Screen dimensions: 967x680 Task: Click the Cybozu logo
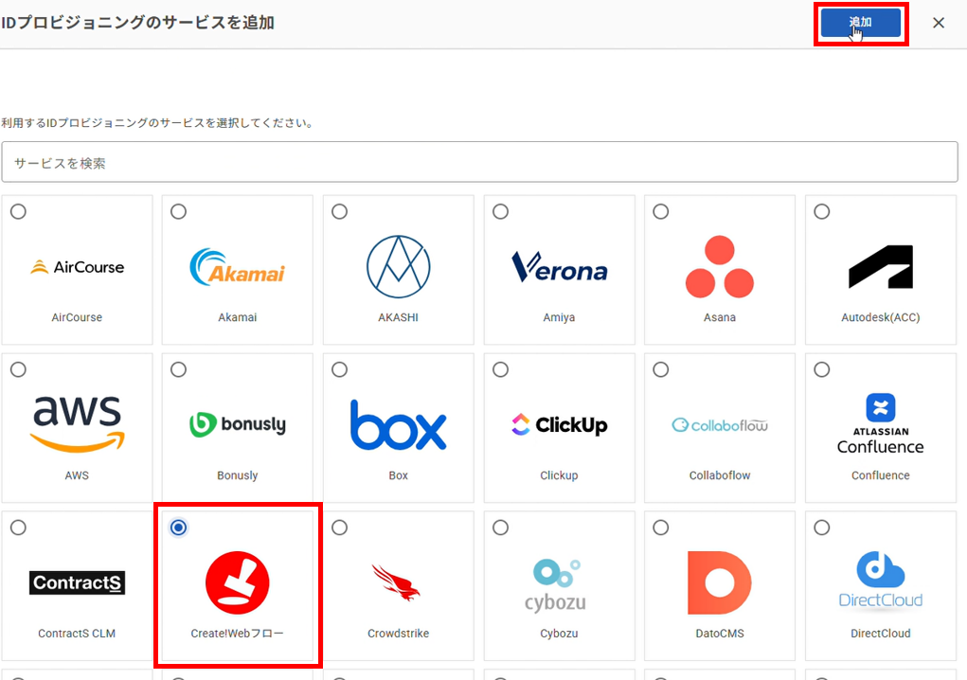pyautogui.click(x=556, y=585)
